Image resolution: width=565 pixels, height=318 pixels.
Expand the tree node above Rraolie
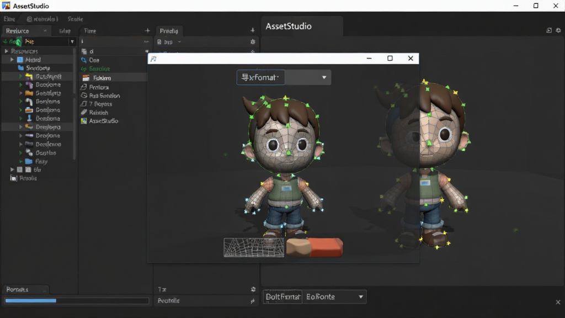pos(12,169)
